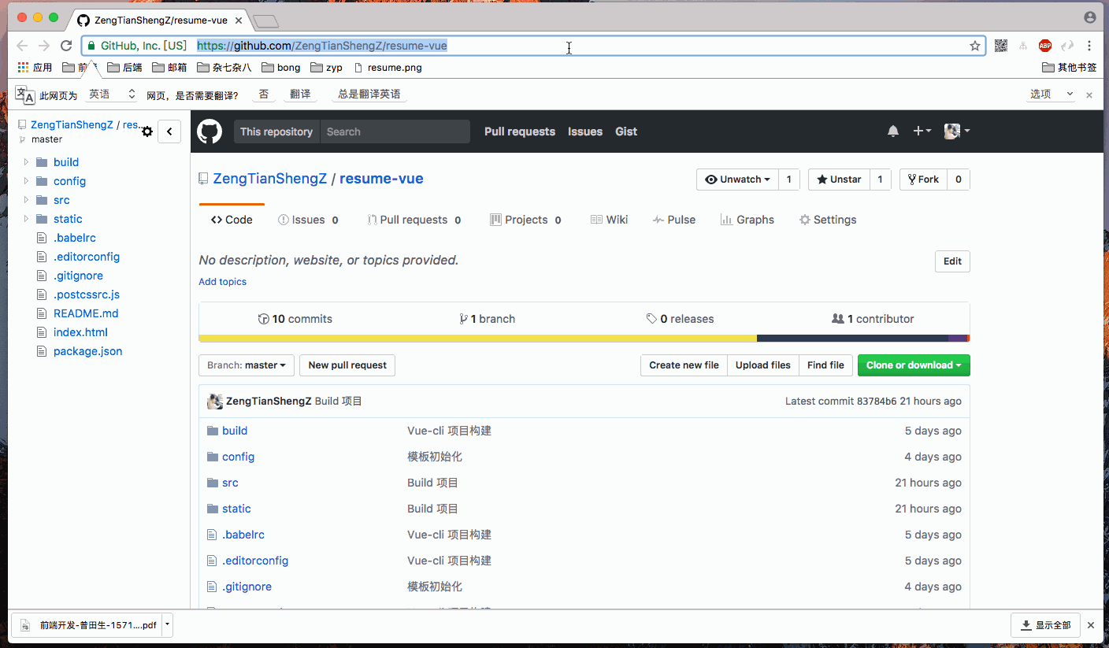Click Fork button
1109x648 pixels.
pyautogui.click(x=923, y=180)
